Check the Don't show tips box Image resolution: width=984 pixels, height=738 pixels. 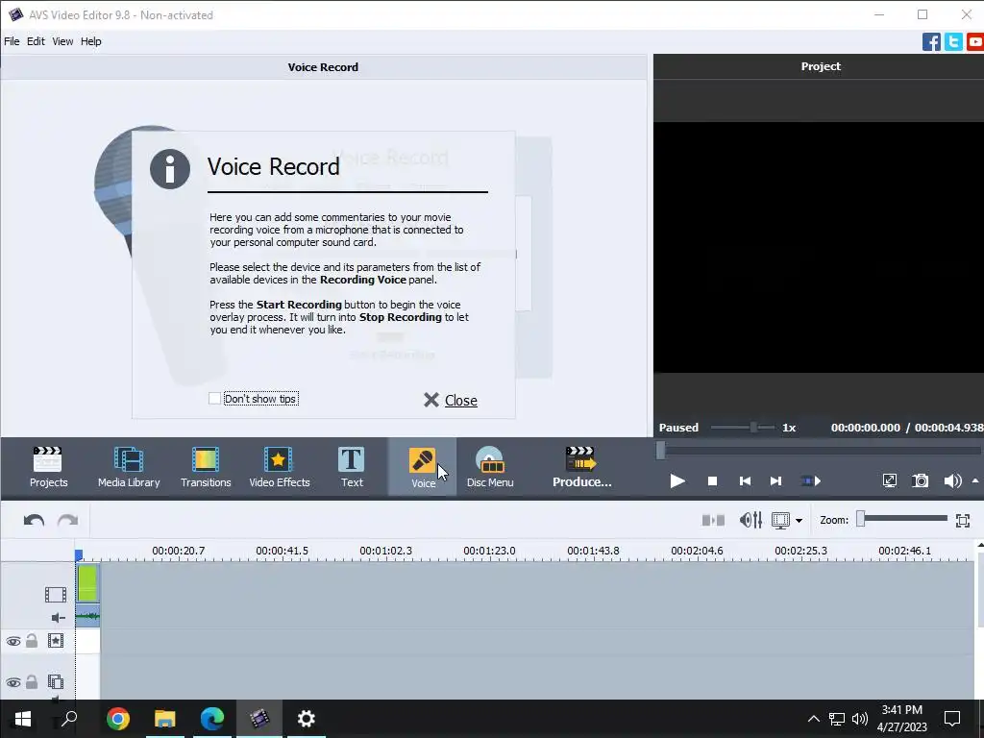click(x=214, y=399)
